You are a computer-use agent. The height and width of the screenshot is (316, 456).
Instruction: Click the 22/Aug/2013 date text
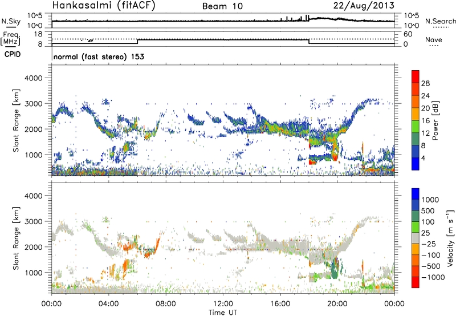364,6
